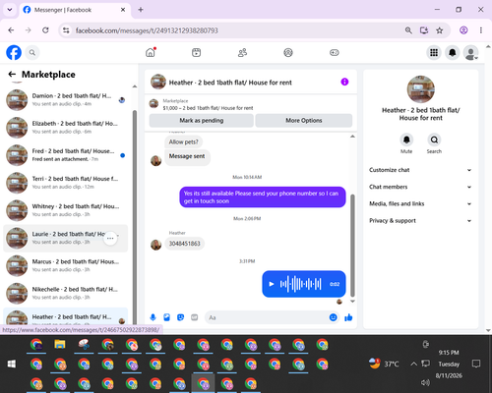Open Fred's unread conversation
This screenshot has width=492, height=393.
click(x=66, y=155)
